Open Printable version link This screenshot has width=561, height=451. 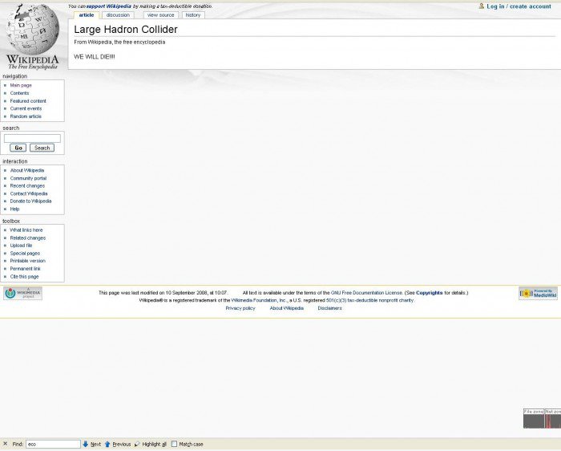[x=28, y=261]
